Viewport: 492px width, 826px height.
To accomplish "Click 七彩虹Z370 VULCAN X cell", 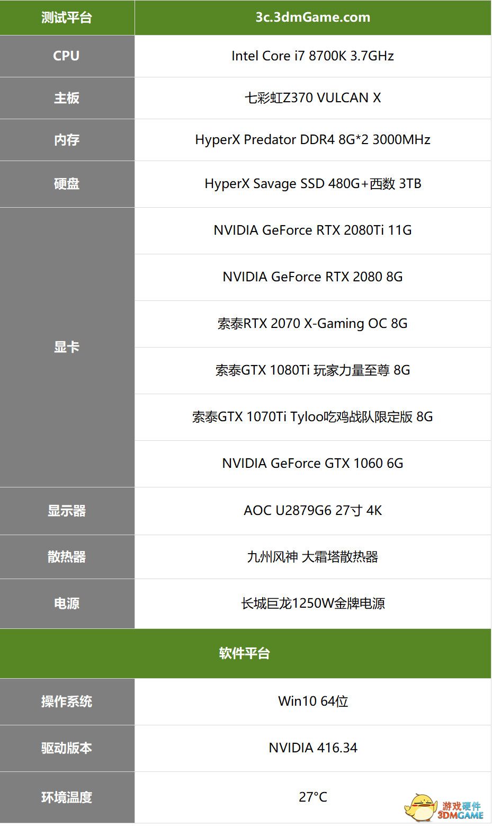I will (312, 98).
